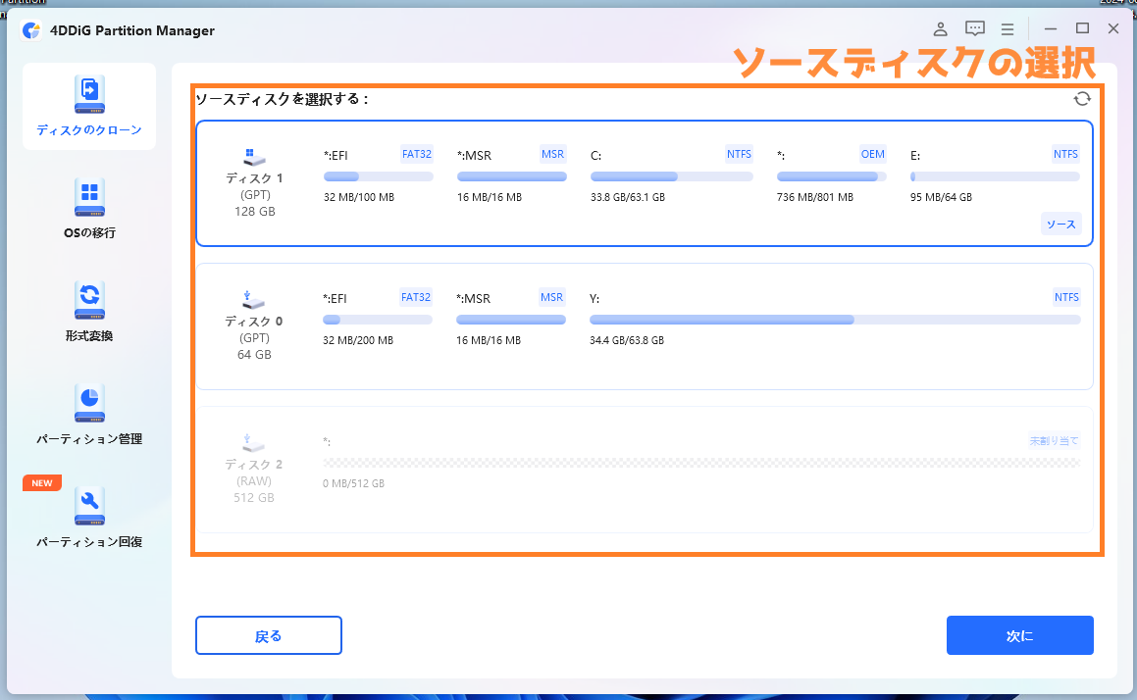Open the パーティション管理 sidebar icon
The width and height of the screenshot is (1137, 700).
tap(89, 403)
